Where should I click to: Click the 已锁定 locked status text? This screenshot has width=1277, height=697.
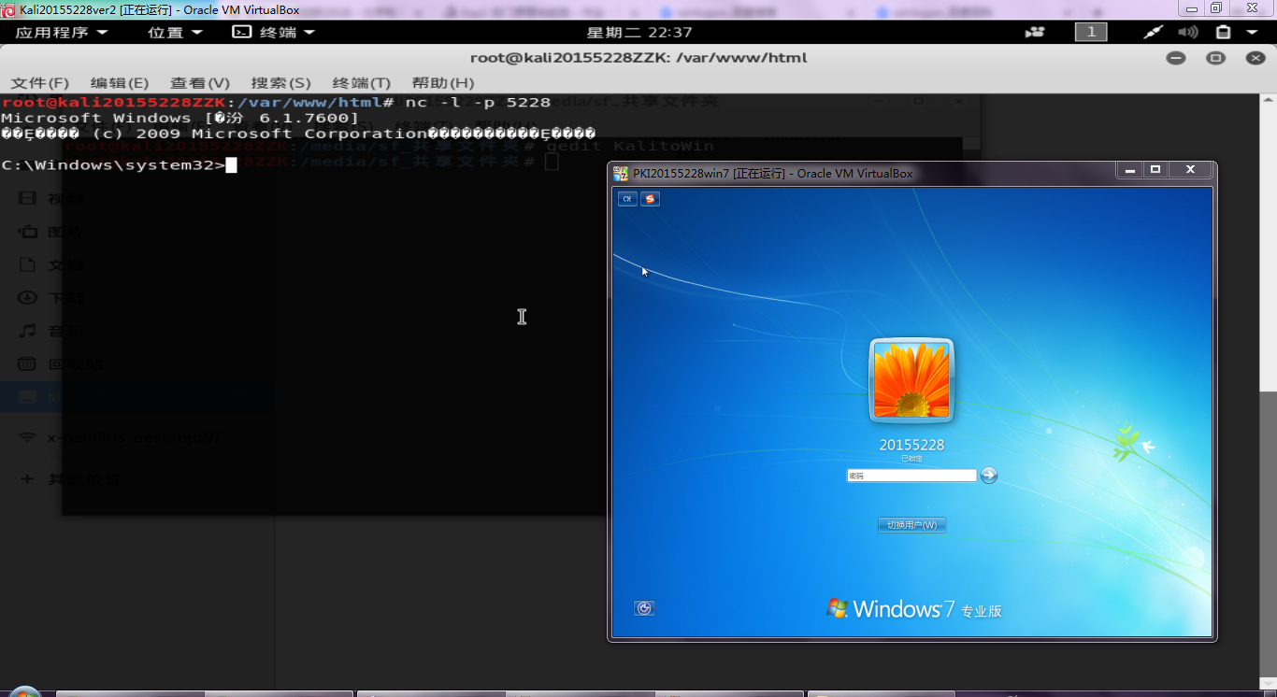pos(911,459)
